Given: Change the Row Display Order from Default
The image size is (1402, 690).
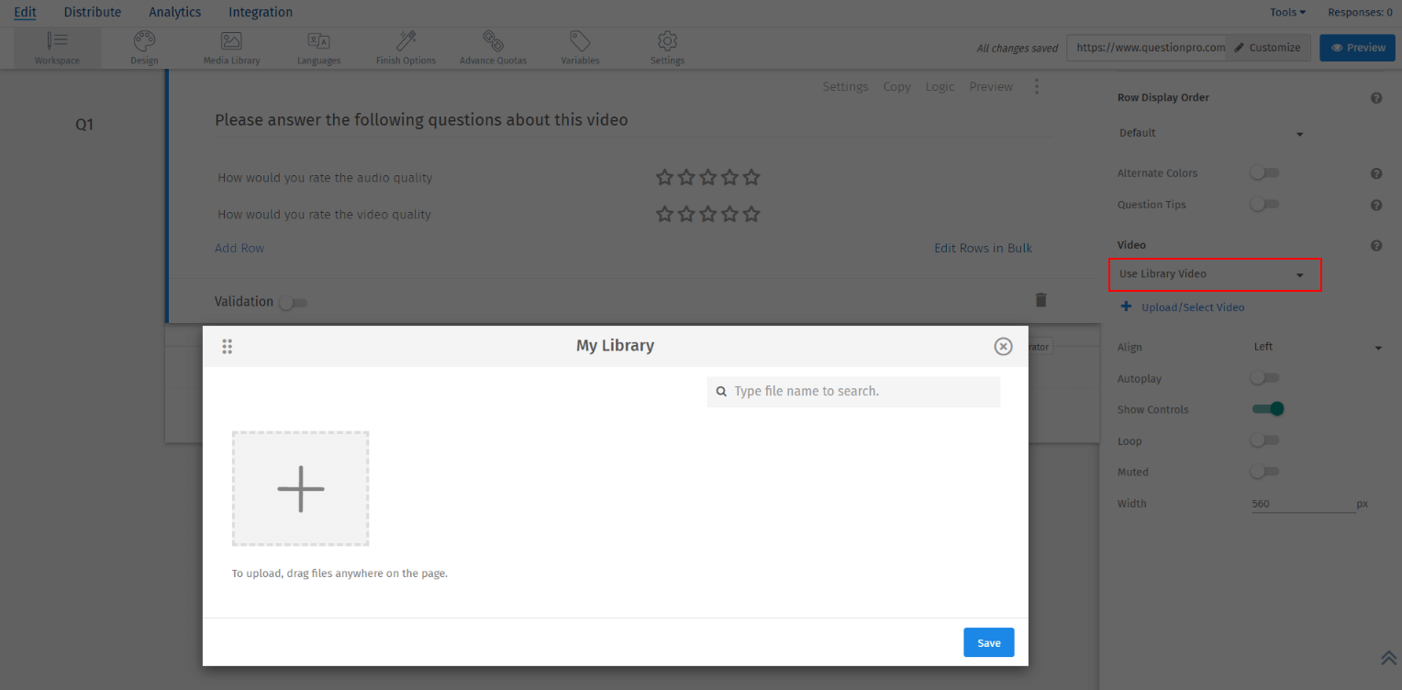Looking at the screenshot, I should [x=1209, y=133].
